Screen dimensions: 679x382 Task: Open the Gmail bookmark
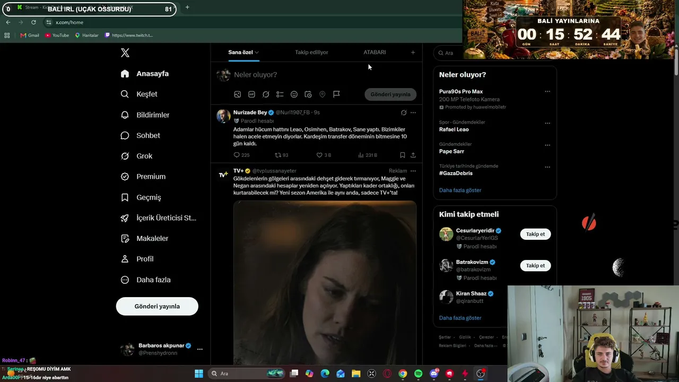(x=30, y=35)
